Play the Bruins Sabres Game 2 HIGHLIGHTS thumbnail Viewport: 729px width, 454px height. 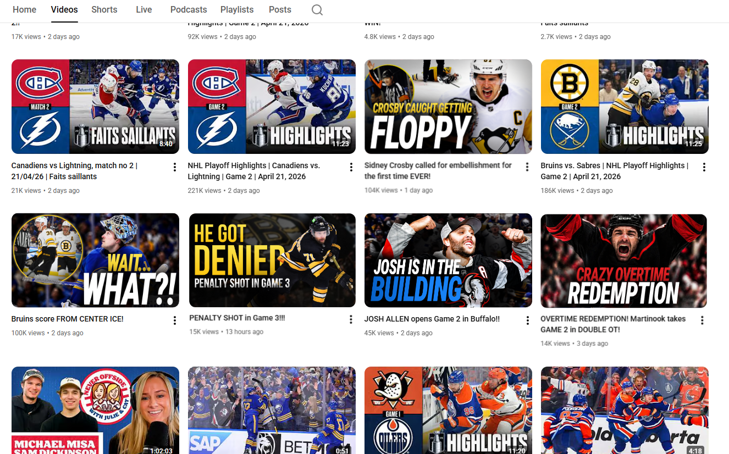point(625,107)
